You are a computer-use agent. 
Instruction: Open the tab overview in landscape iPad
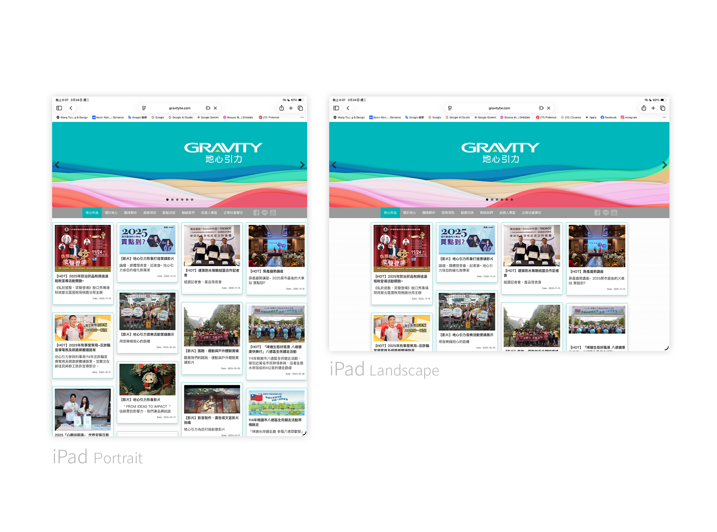[663, 108]
